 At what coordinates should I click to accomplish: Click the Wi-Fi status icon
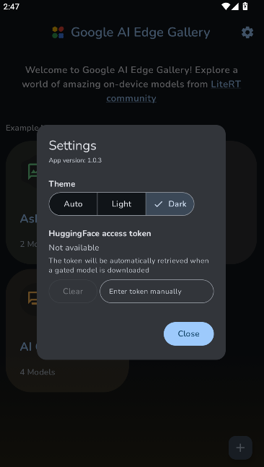[226, 6]
